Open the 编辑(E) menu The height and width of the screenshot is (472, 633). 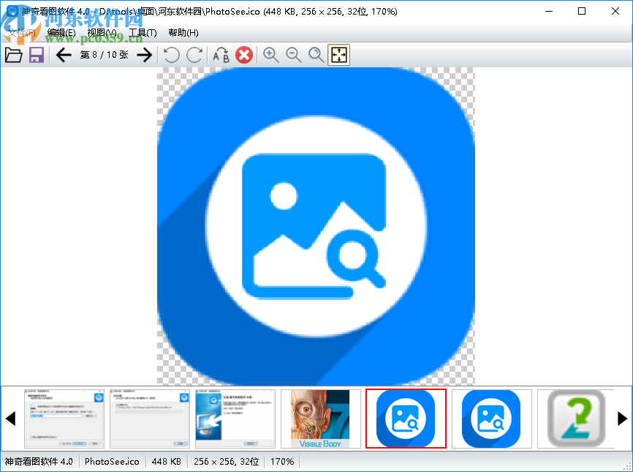coord(61,33)
